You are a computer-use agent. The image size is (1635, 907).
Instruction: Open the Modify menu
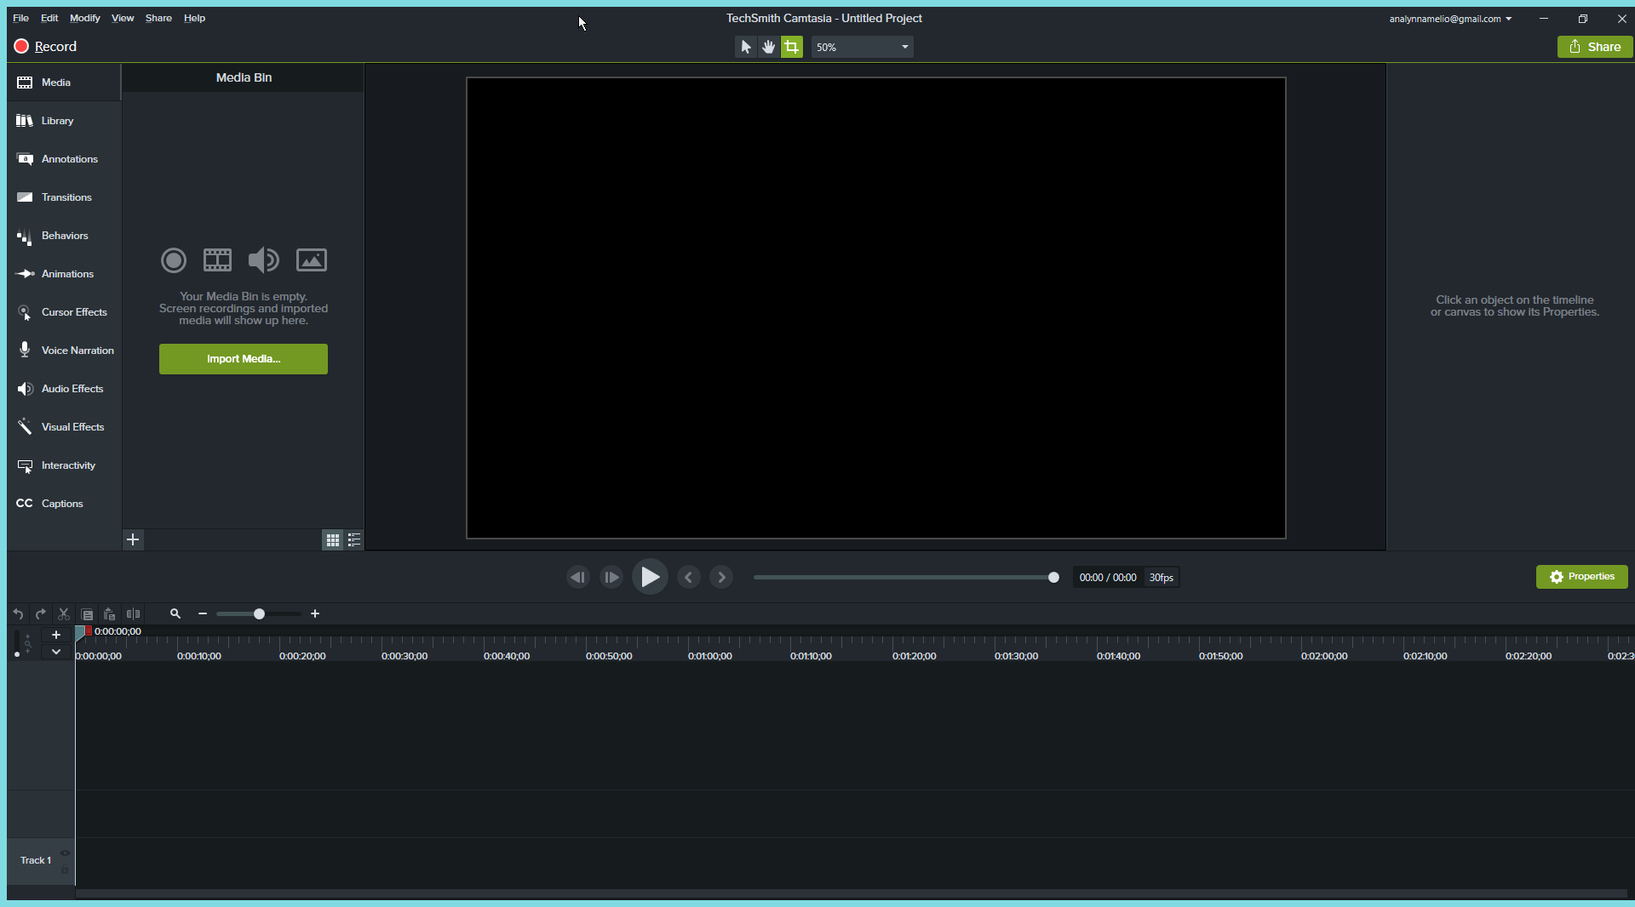click(x=85, y=18)
